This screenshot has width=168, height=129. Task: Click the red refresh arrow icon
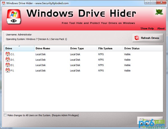tap(137, 38)
